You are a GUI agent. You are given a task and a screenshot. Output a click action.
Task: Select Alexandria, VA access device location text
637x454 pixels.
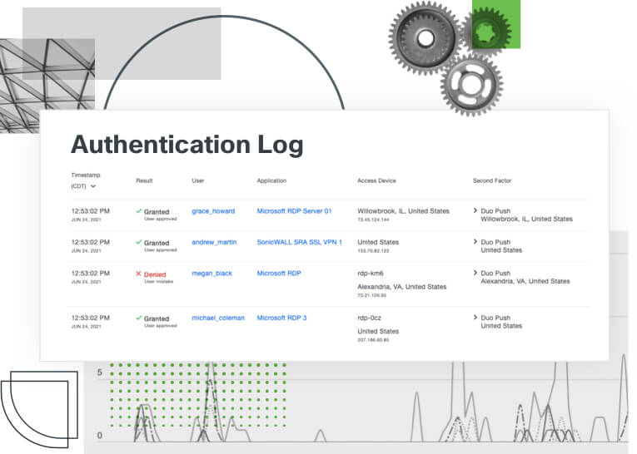tap(402, 287)
